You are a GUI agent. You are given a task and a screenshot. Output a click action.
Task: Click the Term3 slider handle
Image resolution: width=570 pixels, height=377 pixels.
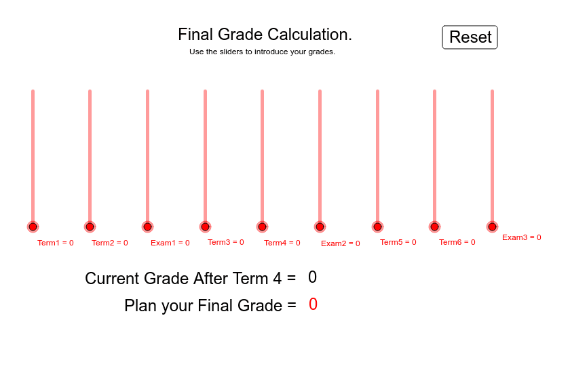205,227
